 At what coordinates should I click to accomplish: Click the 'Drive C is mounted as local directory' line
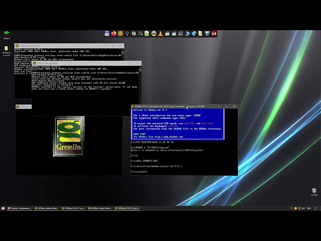coord(167,150)
